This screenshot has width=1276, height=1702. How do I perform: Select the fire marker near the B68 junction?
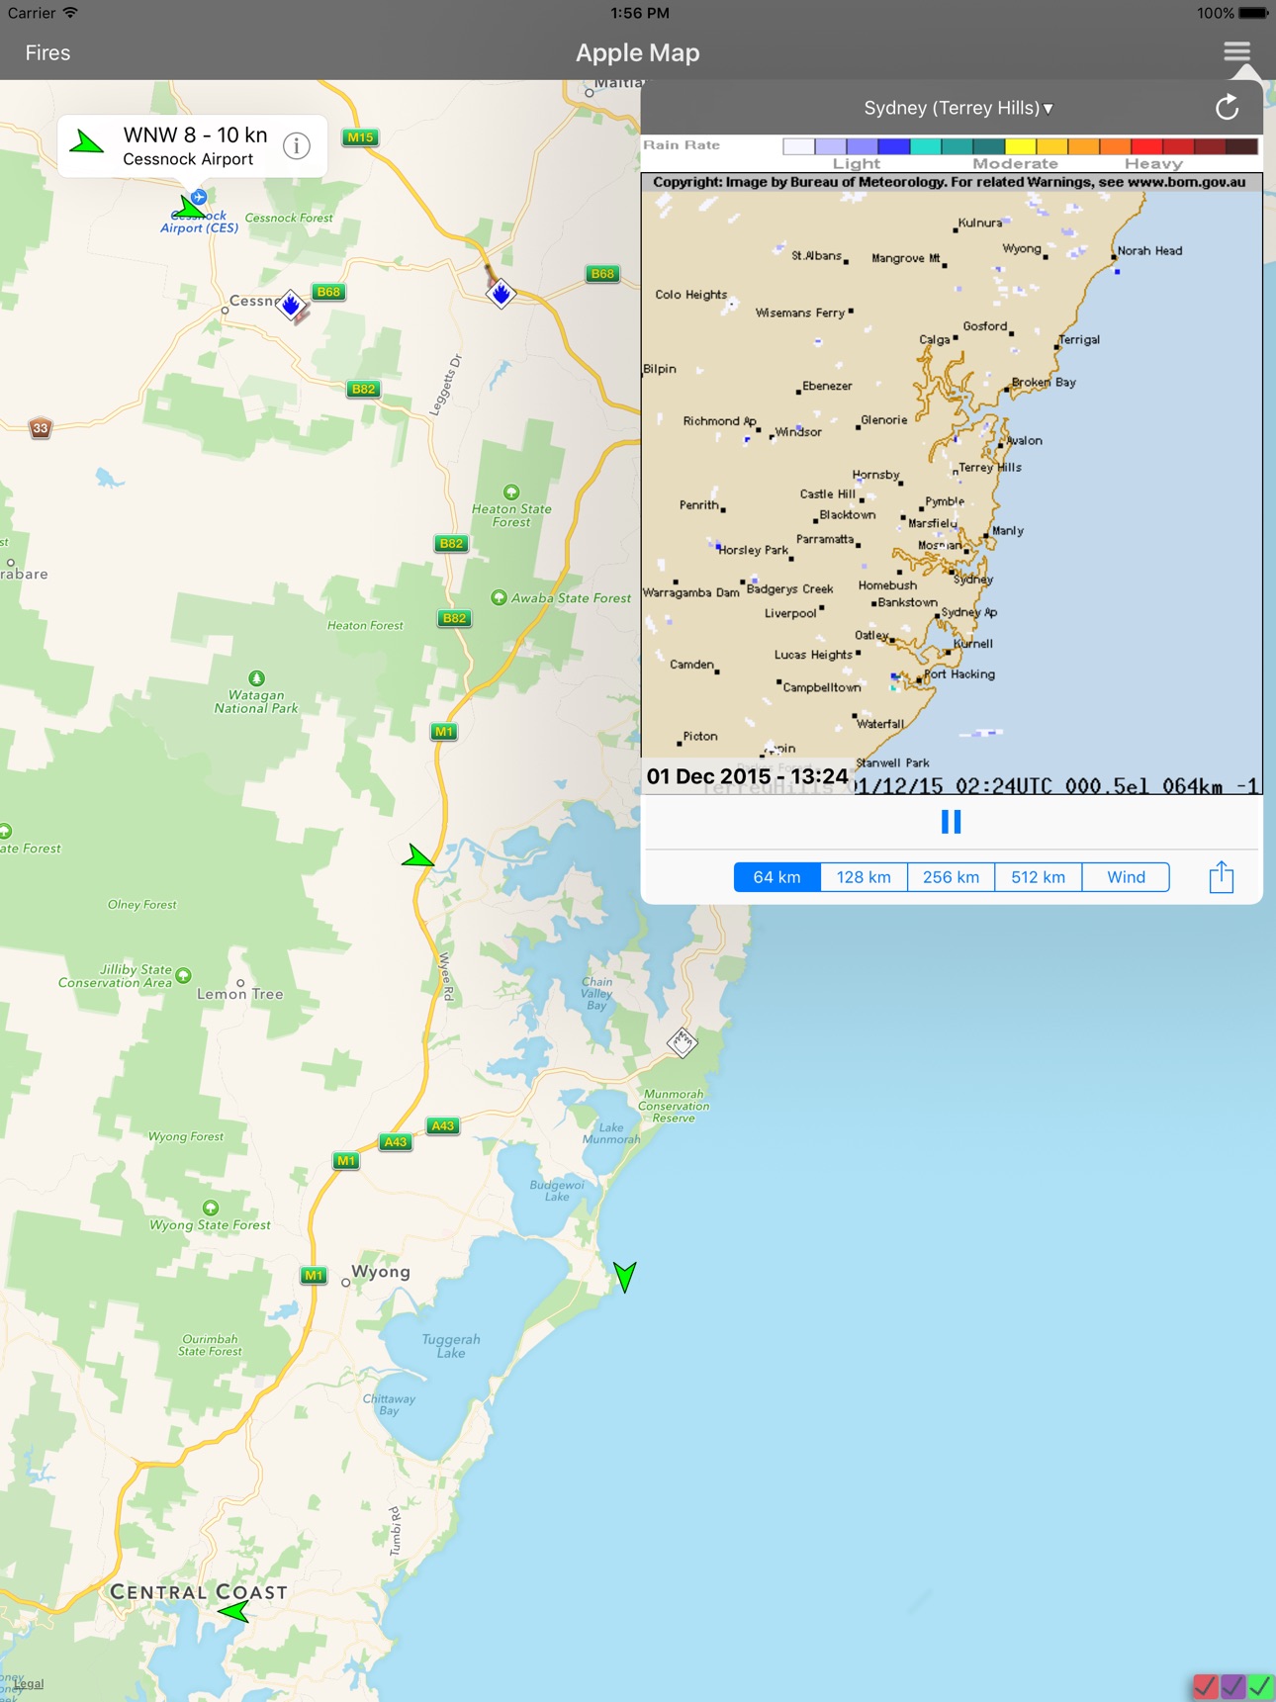tap(501, 293)
